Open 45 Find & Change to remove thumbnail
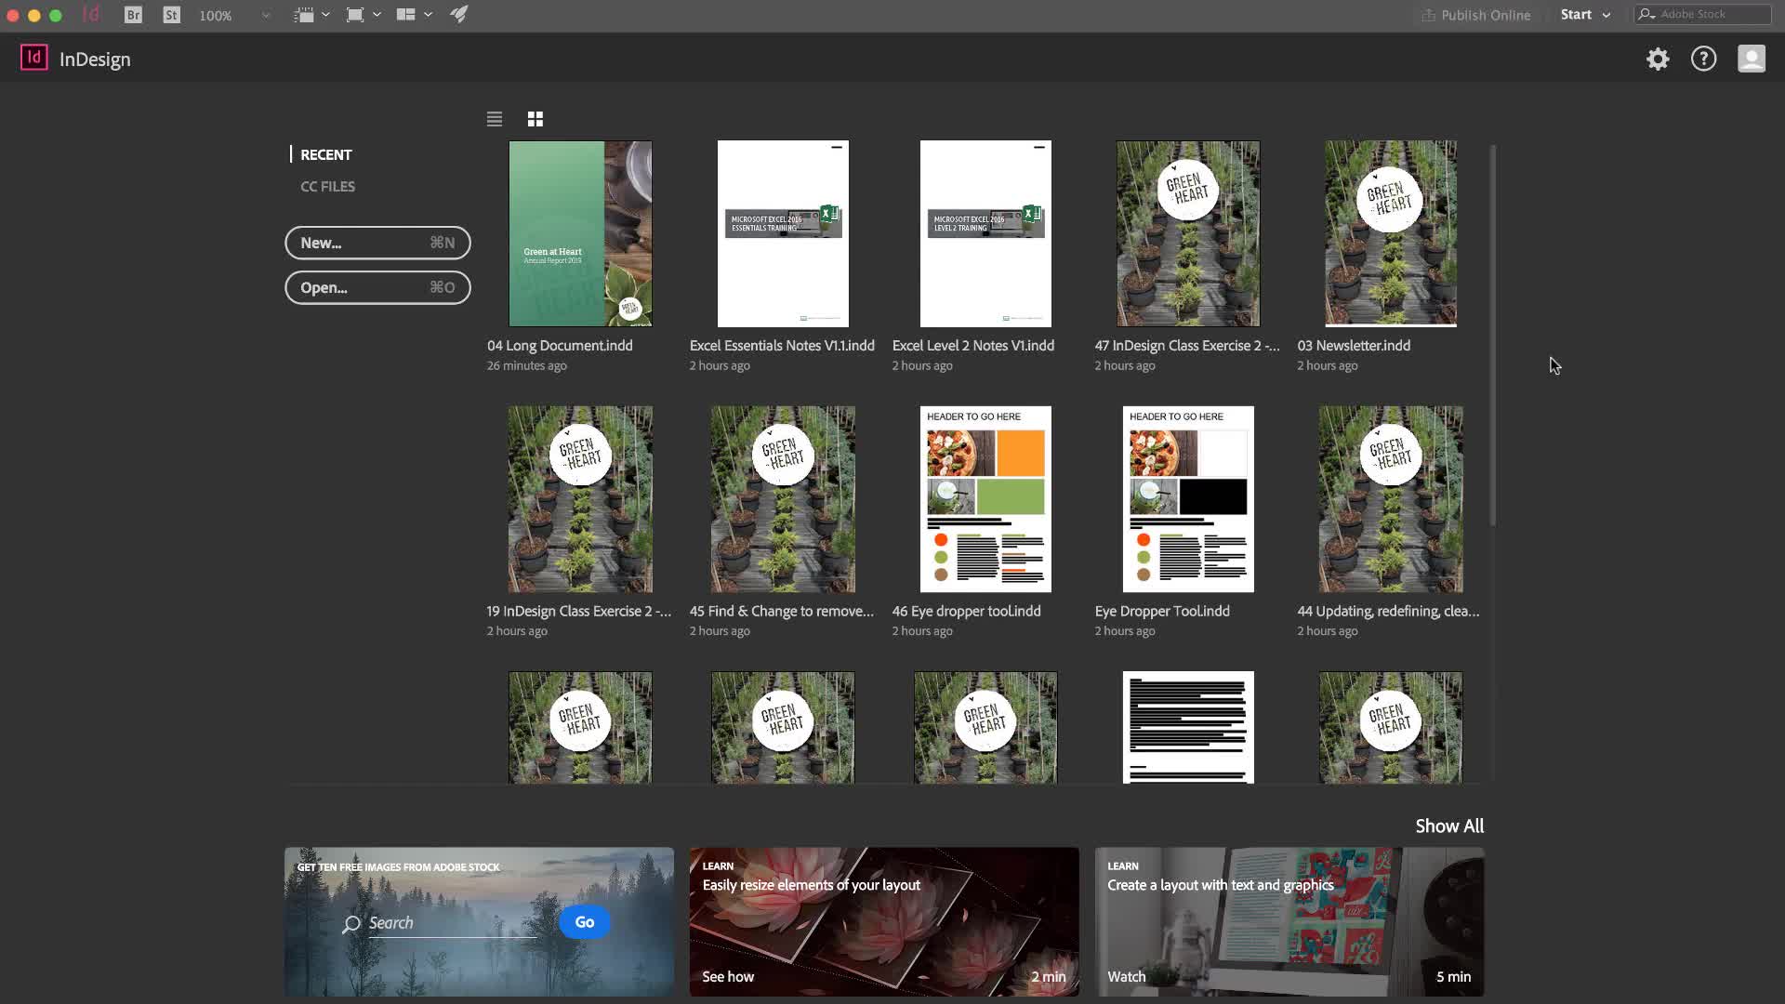This screenshot has height=1004, width=1785. 783,499
